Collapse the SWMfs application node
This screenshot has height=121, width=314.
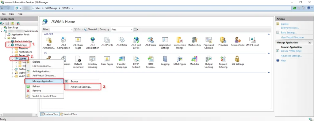click(12, 59)
